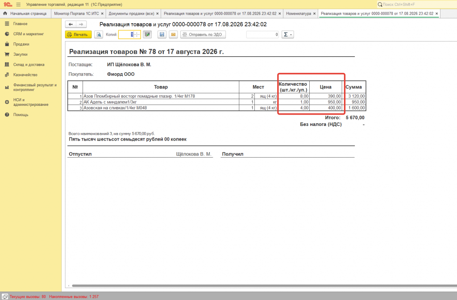The image size is (457, 300).
Task: Click cell Азов Пломбирный восторг помадные глазир.
Action: (x=161, y=96)
